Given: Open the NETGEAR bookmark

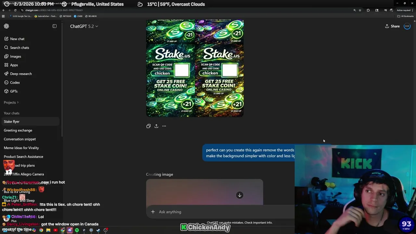Looking at the screenshot, I should click(x=65, y=16).
